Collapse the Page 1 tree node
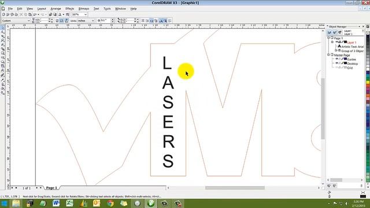Screen dimensions: 370x208 point(328,38)
